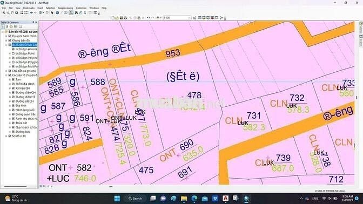This screenshot has width=363, height=204.
Task: Open the Catalog window icon
Action: pos(204,18)
